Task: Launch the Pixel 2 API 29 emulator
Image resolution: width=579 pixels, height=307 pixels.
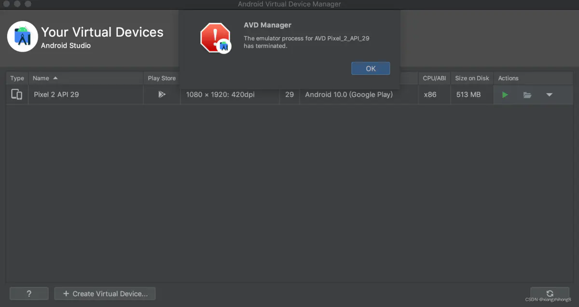Action: [x=505, y=95]
